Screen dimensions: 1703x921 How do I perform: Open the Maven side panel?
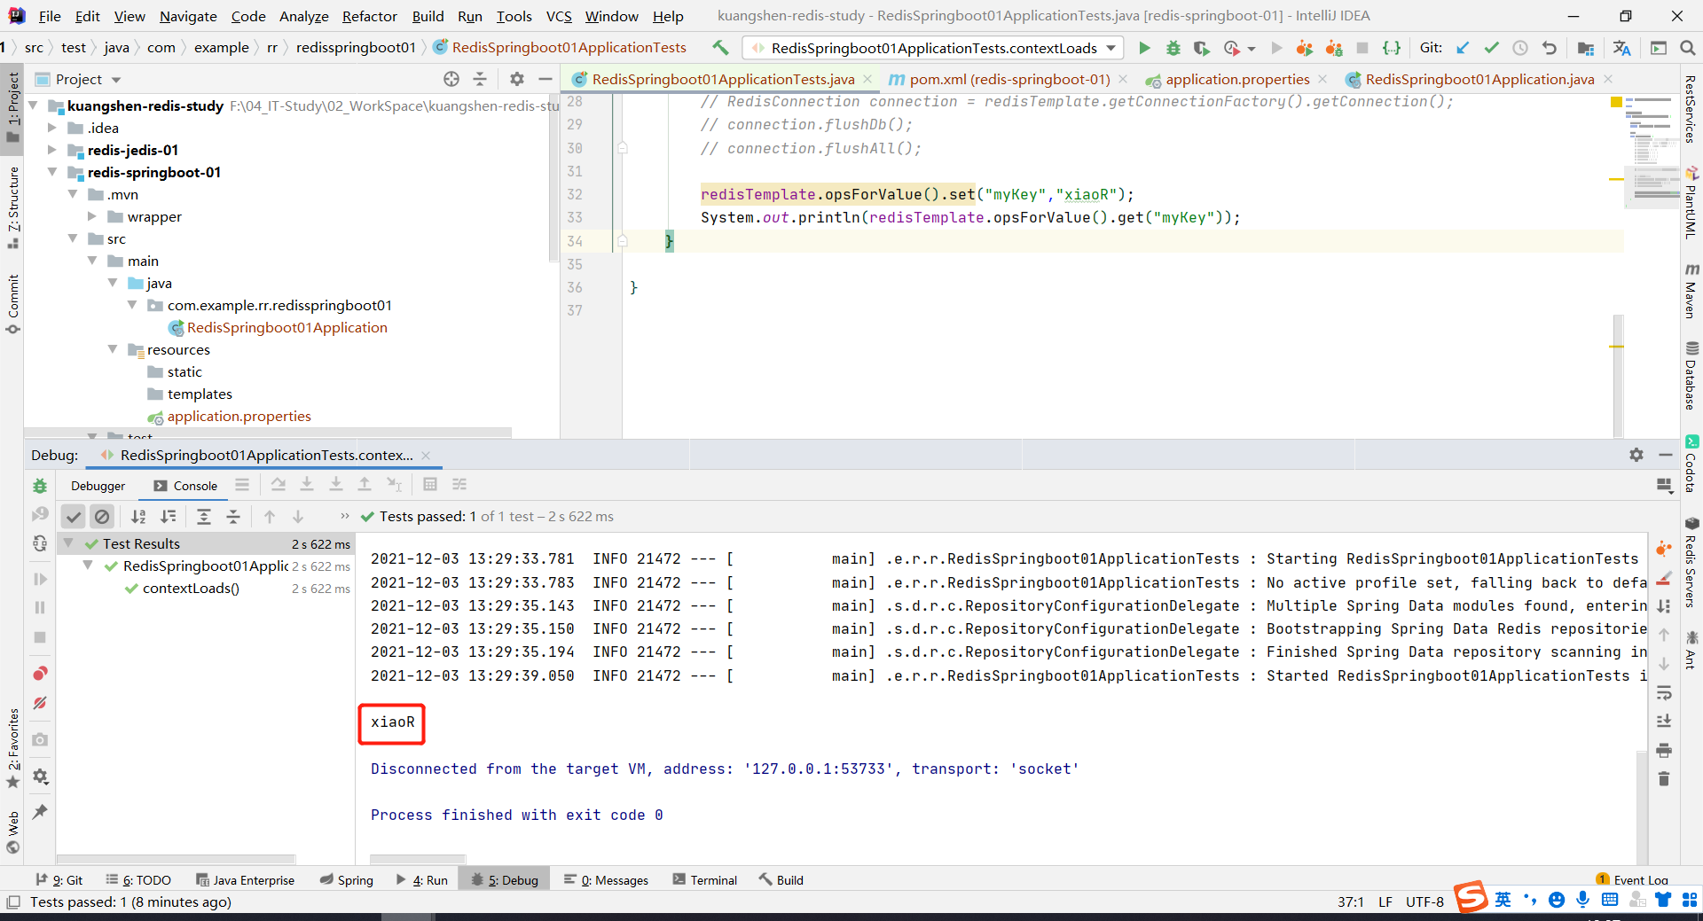1691,291
